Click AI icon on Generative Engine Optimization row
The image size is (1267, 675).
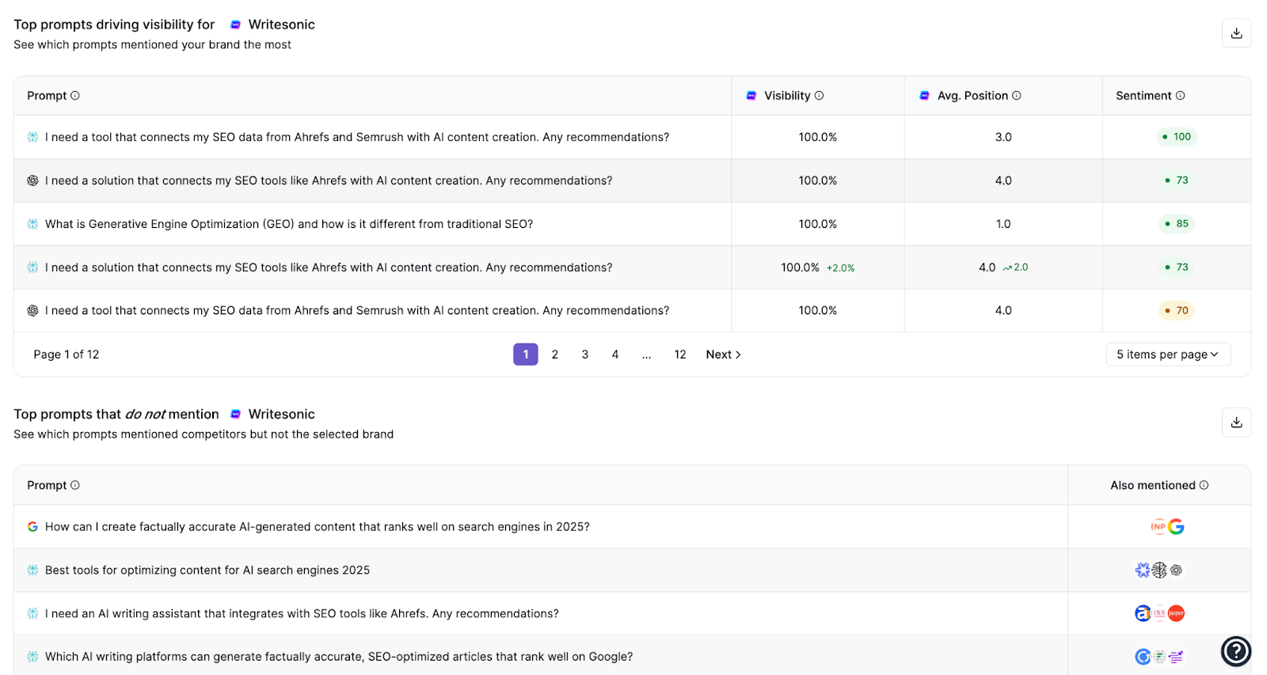click(x=32, y=224)
